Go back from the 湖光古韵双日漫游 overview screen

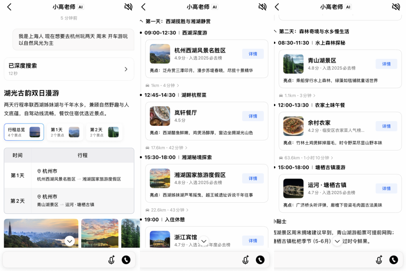point(9,7)
